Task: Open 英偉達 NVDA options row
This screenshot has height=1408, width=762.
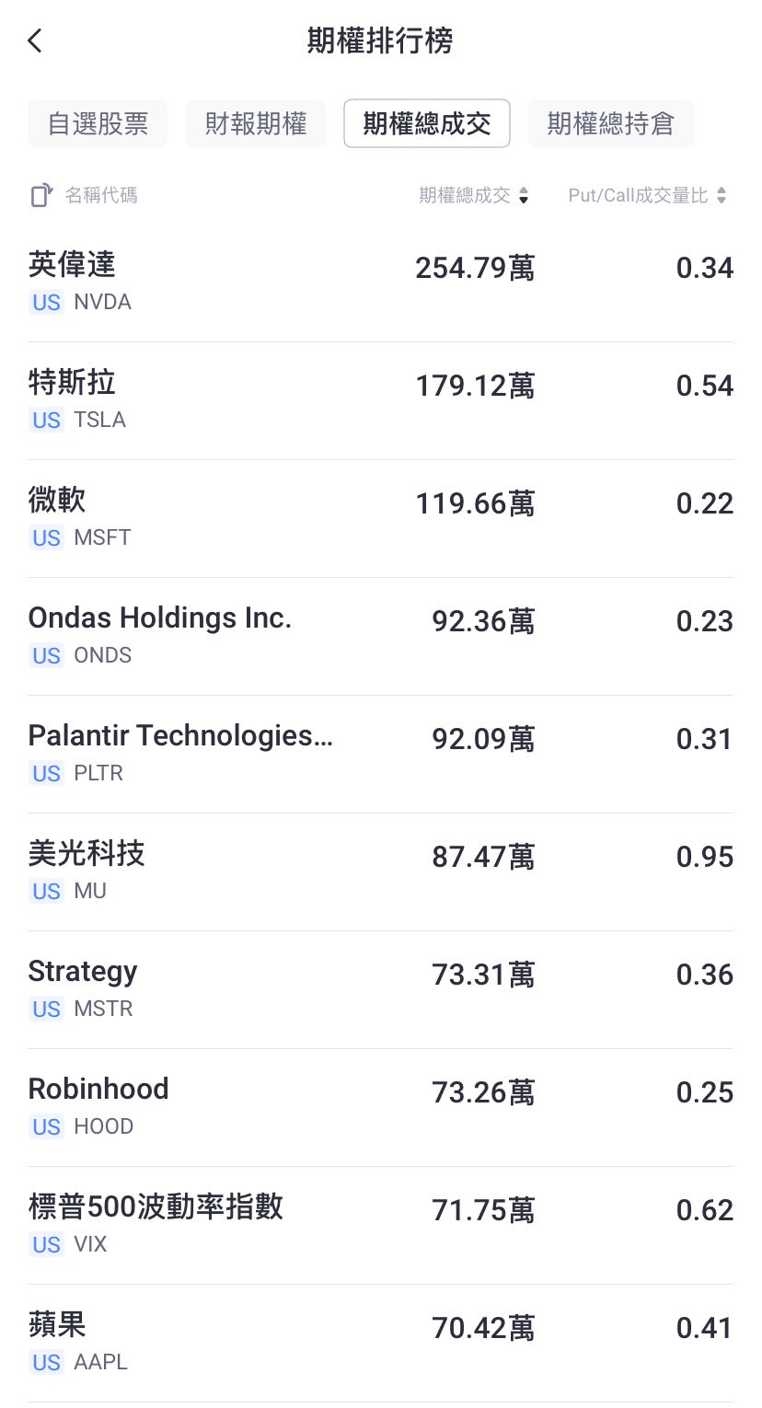Action: pos(381,283)
